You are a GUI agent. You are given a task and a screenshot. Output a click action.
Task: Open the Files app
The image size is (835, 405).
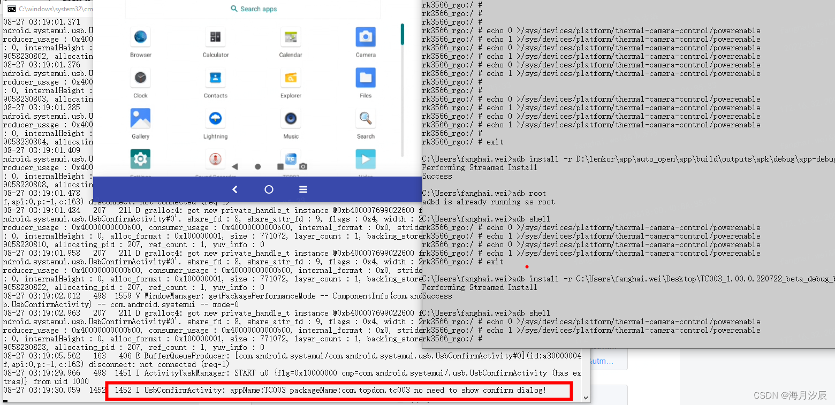pyautogui.click(x=366, y=78)
